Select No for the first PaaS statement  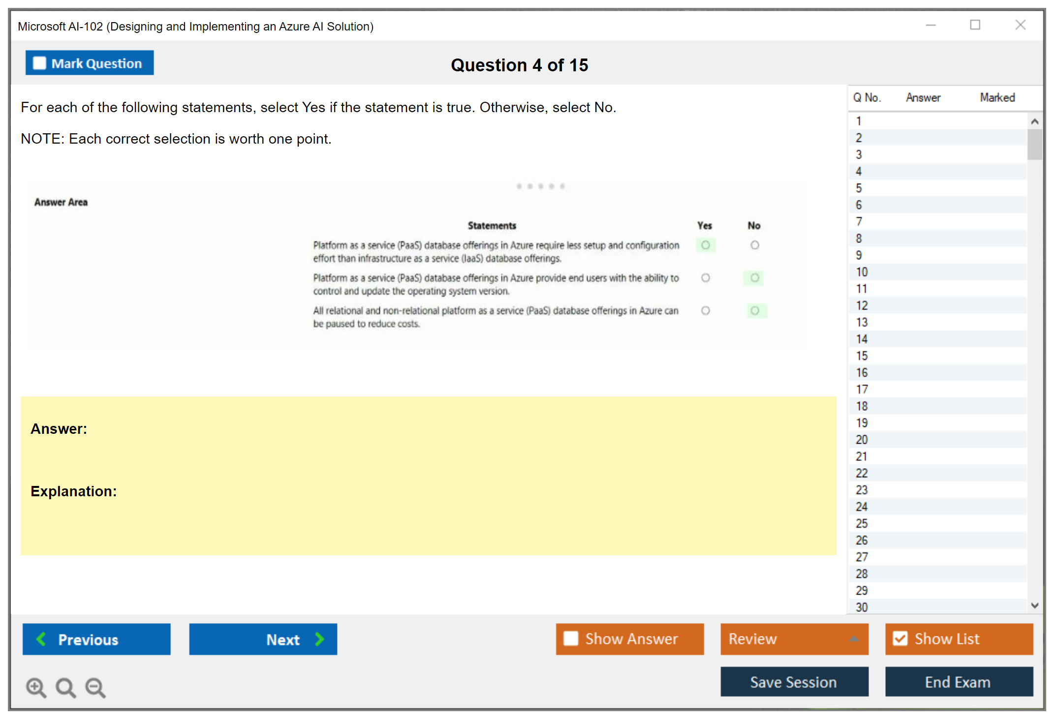[754, 245]
